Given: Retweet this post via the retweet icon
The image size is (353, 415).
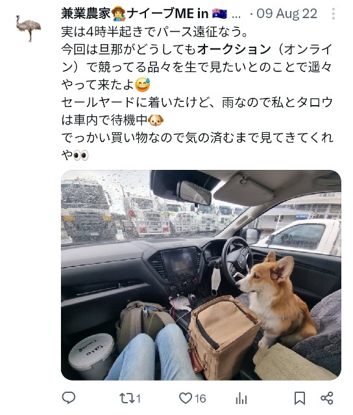Looking at the screenshot, I should 127,398.
